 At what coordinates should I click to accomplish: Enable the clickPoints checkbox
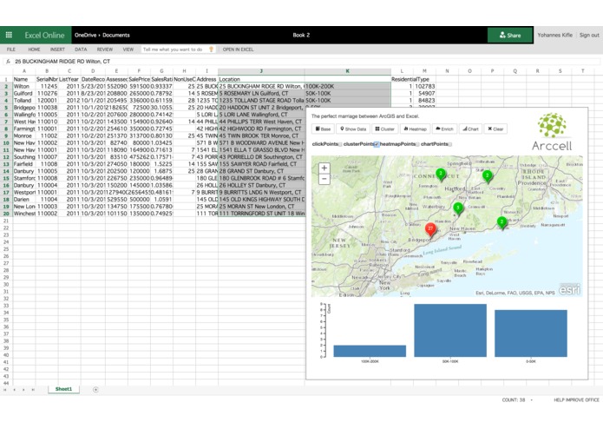(340, 145)
